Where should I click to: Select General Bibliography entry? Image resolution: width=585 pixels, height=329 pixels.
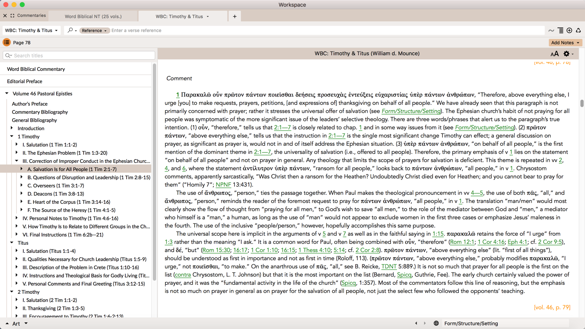[34, 120]
